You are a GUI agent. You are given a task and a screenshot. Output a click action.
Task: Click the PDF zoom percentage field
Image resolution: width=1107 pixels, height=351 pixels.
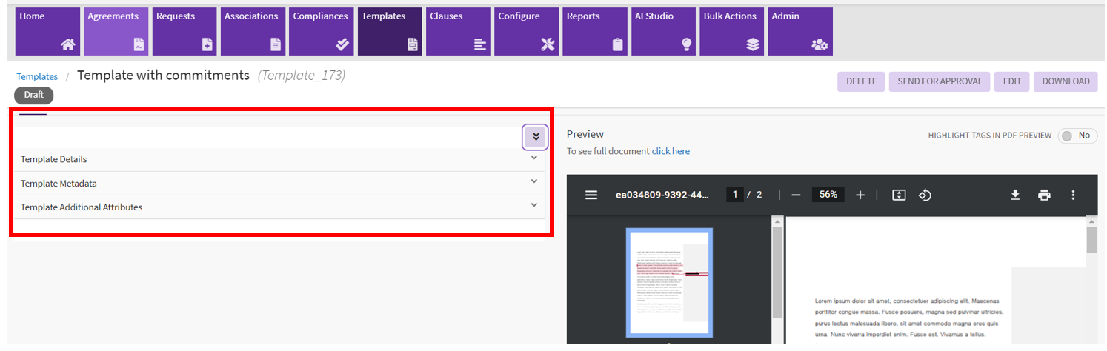[828, 195]
